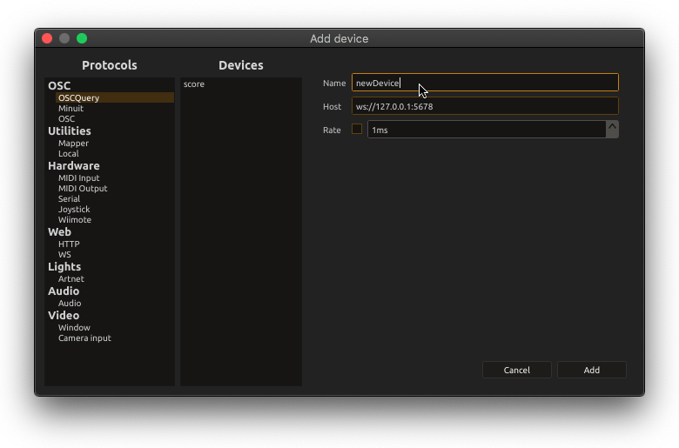This screenshot has height=448, width=679.
Task: Focus the Host address field
Action: pyautogui.click(x=485, y=106)
